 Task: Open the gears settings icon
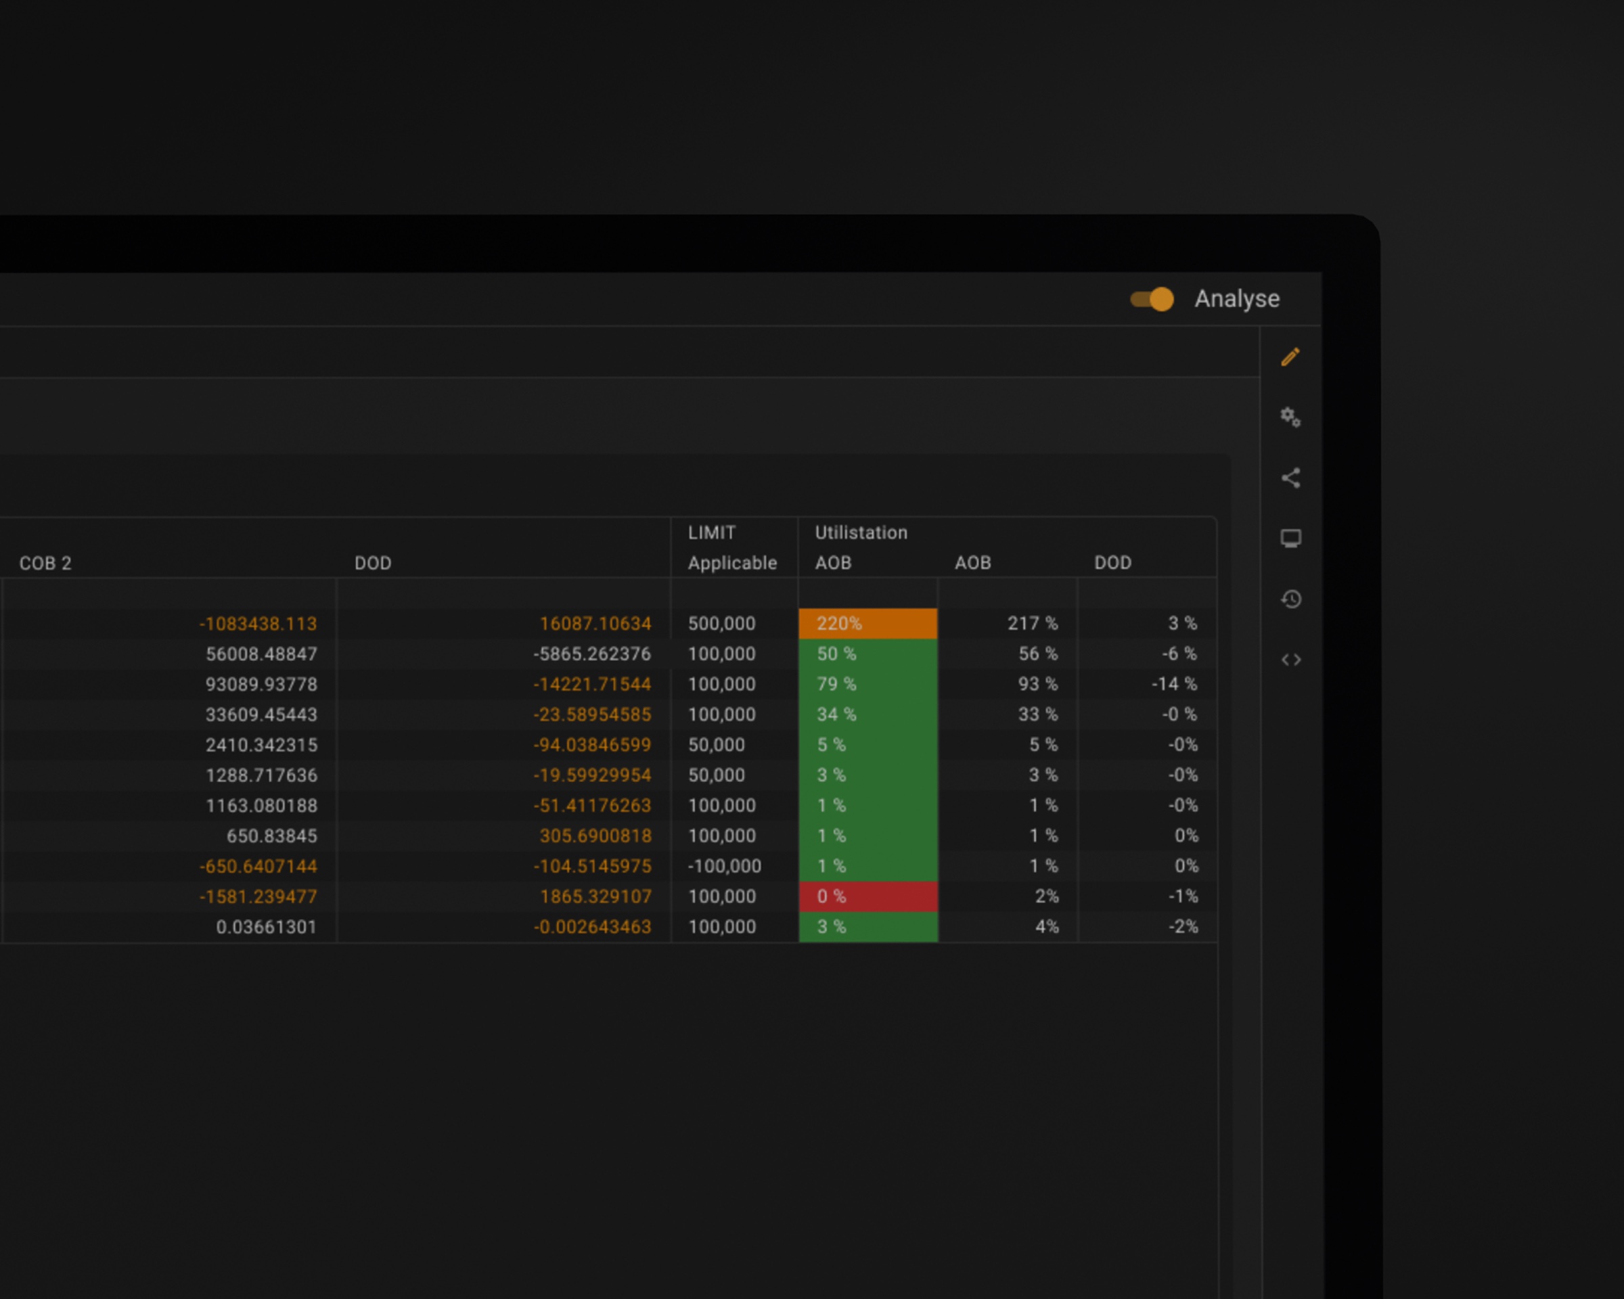pyautogui.click(x=1290, y=417)
